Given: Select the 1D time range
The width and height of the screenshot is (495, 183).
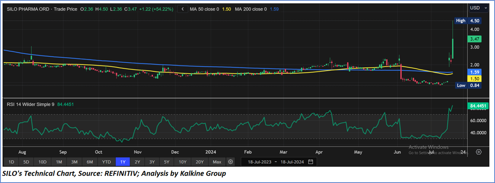Looking at the screenshot, I should pos(11,162).
